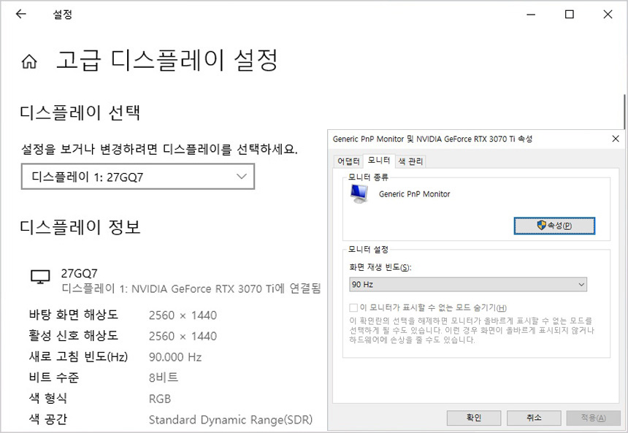
Task: Click 취소 to cancel the dialog
Action: tap(533, 418)
